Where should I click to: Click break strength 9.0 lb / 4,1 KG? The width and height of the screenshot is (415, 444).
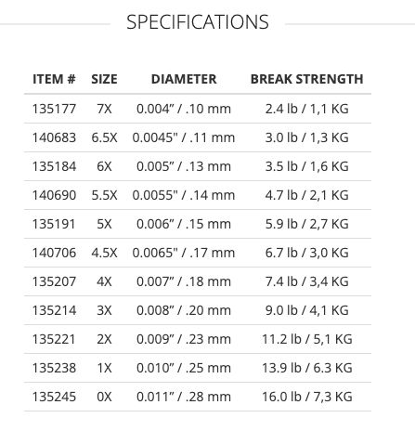[306, 310]
